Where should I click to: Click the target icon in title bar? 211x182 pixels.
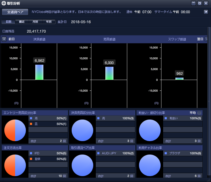pos(4,3)
